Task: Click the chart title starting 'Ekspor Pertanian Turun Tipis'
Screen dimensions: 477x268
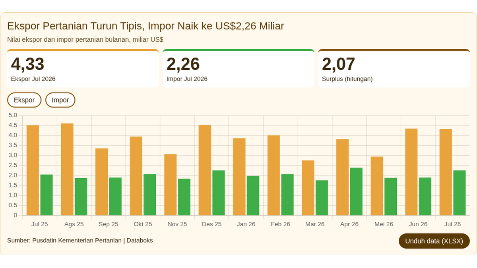Action: (x=145, y=26)
